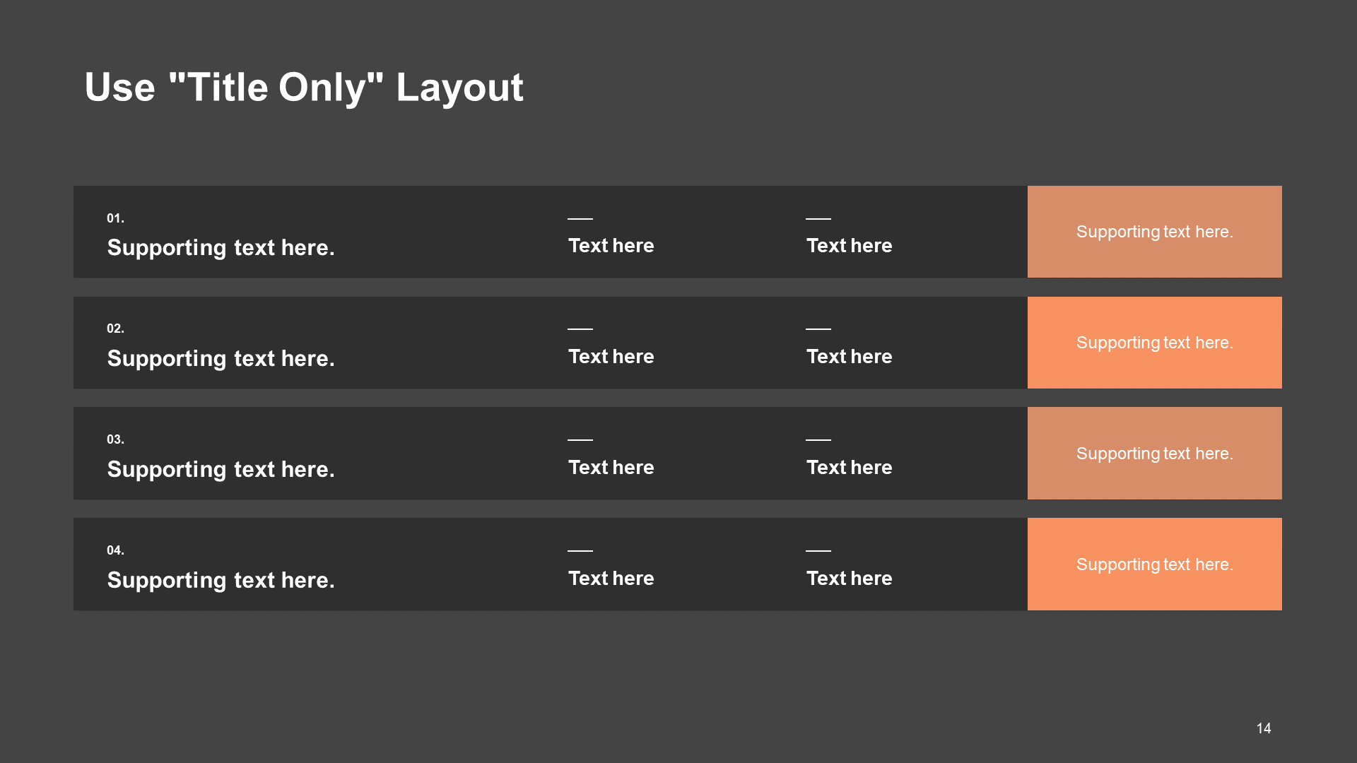The width and height of the screenshot is (1357, 763).
Task: Select the bright orange box in row 04
Action: pyautogui.click(x=1155, y=564)
